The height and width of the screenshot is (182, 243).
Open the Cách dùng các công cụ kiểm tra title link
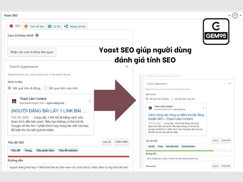coord(176,117)
